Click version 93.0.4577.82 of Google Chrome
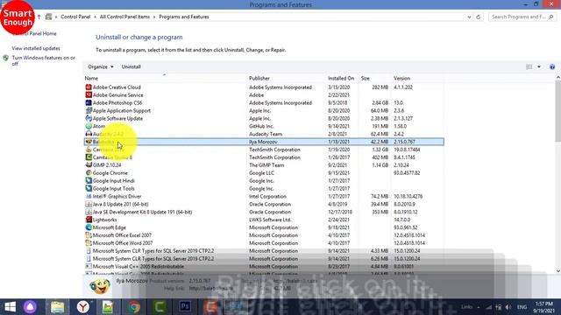The width and height of the screenshot is (561, 315). 407,173
